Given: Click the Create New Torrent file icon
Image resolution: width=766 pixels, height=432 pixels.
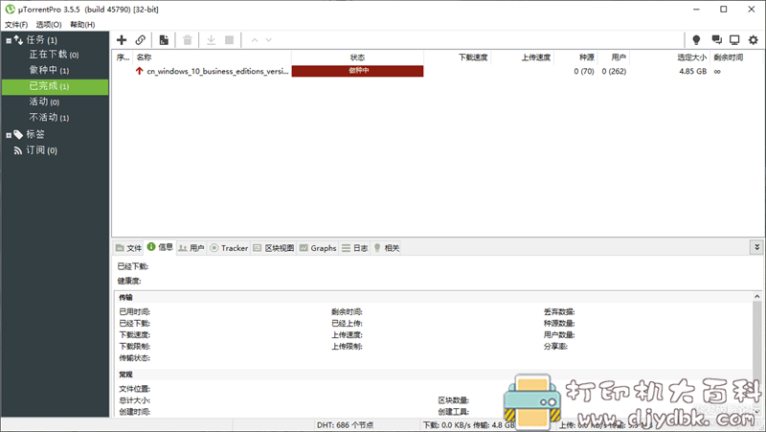Looking at the screenshot, I should pyautogui.click(x=164, y=40).
